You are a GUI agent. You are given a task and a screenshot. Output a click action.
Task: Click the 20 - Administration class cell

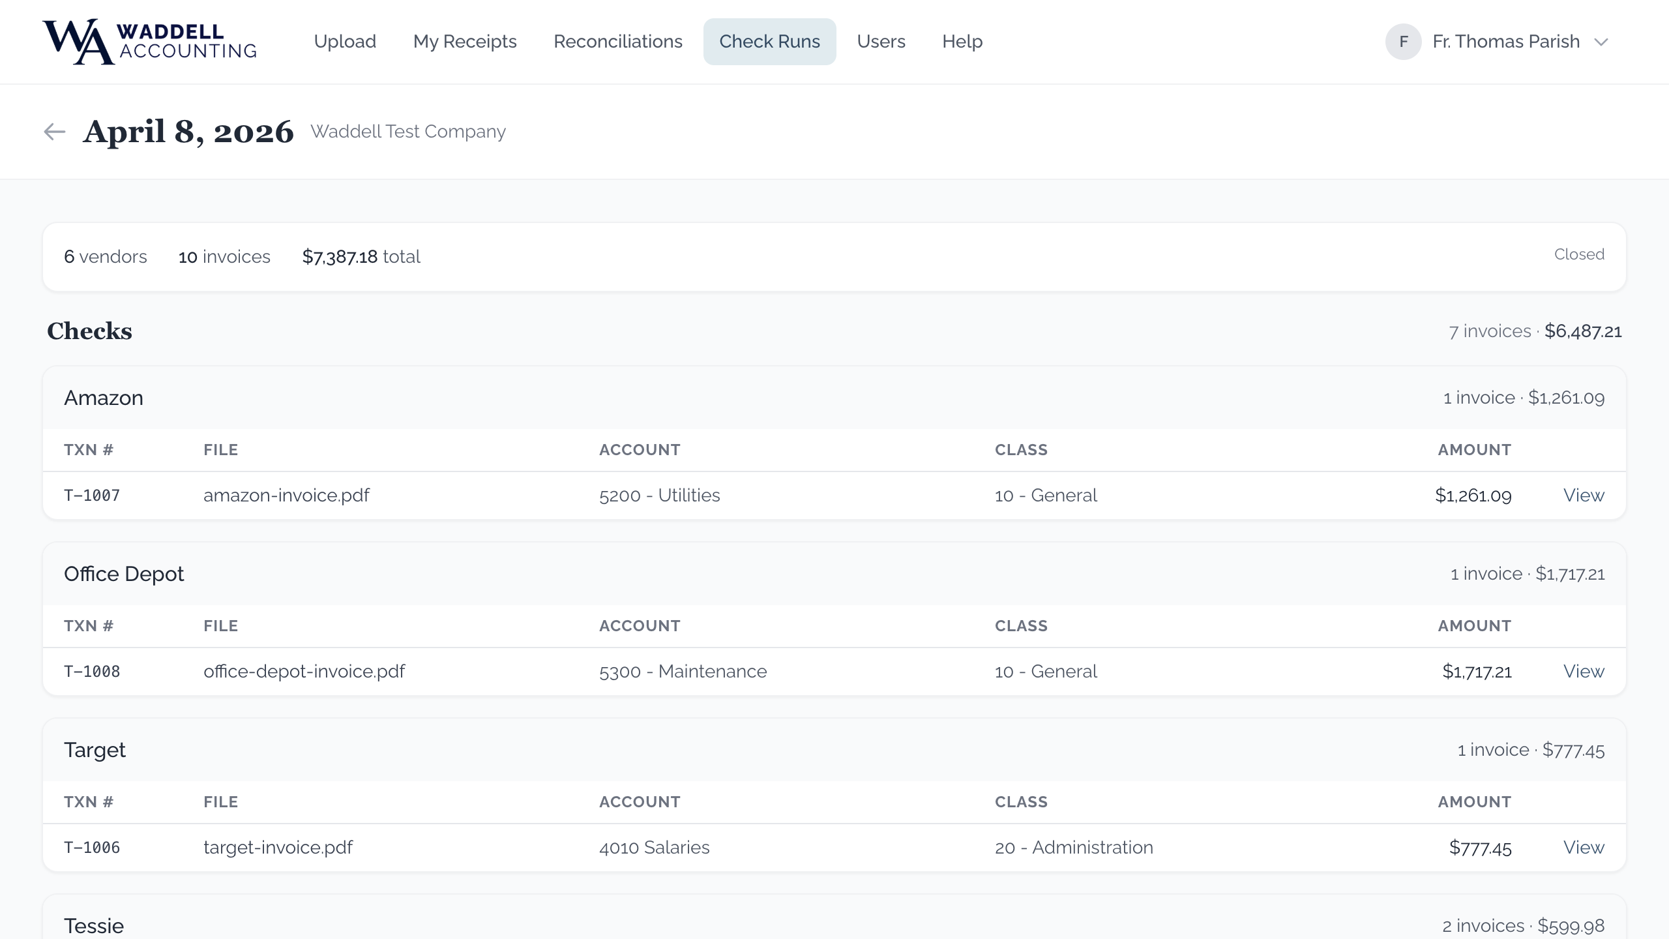point(1074,848)
